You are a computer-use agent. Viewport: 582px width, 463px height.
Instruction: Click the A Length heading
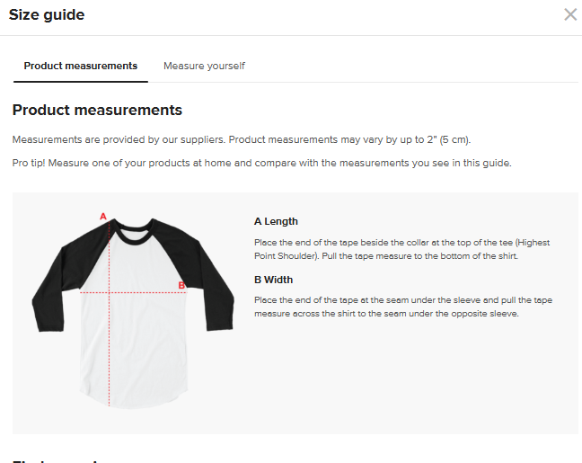(x=276, y=221)
